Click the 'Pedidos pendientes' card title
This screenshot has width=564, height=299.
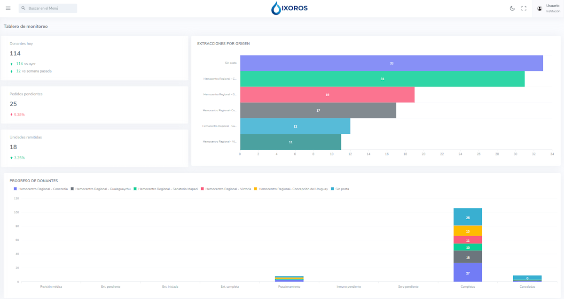click(26, 94)
